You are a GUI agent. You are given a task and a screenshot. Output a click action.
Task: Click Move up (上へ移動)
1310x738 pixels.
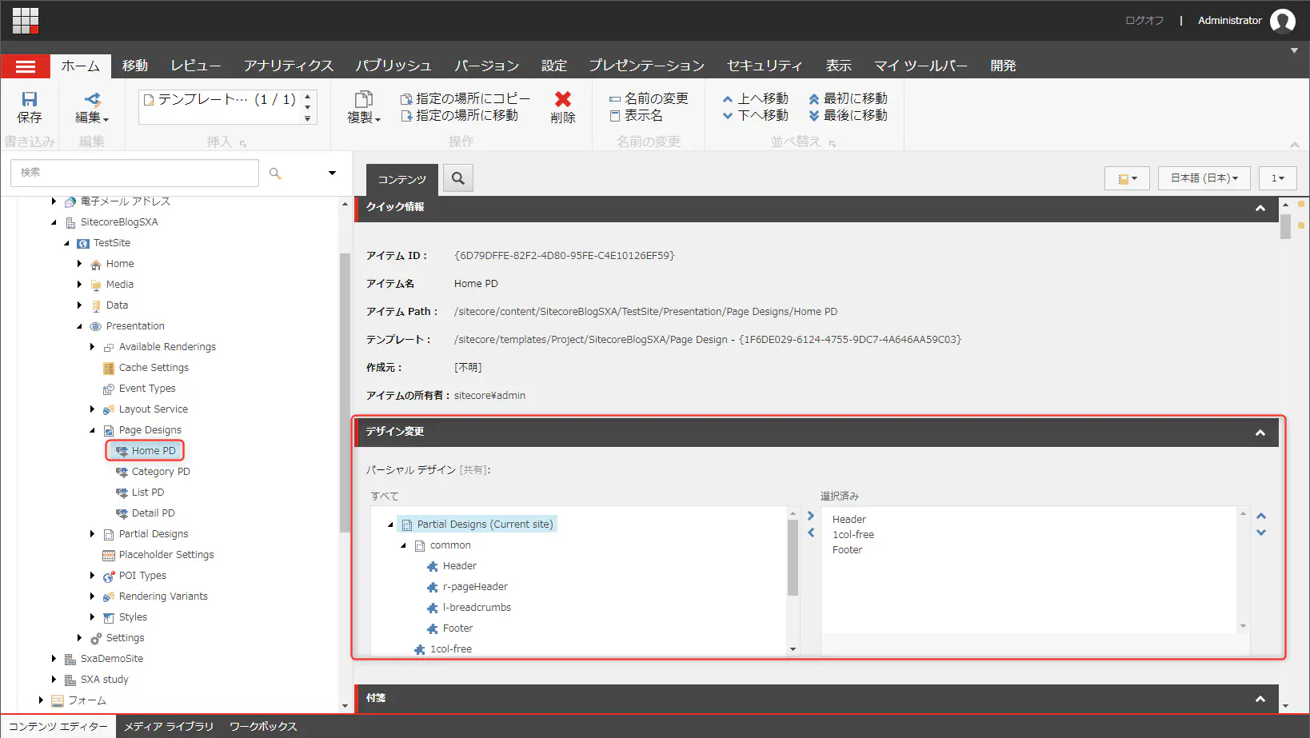(755, 98)
